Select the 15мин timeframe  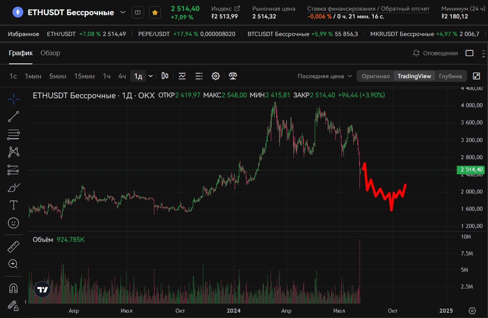[84, 76]
